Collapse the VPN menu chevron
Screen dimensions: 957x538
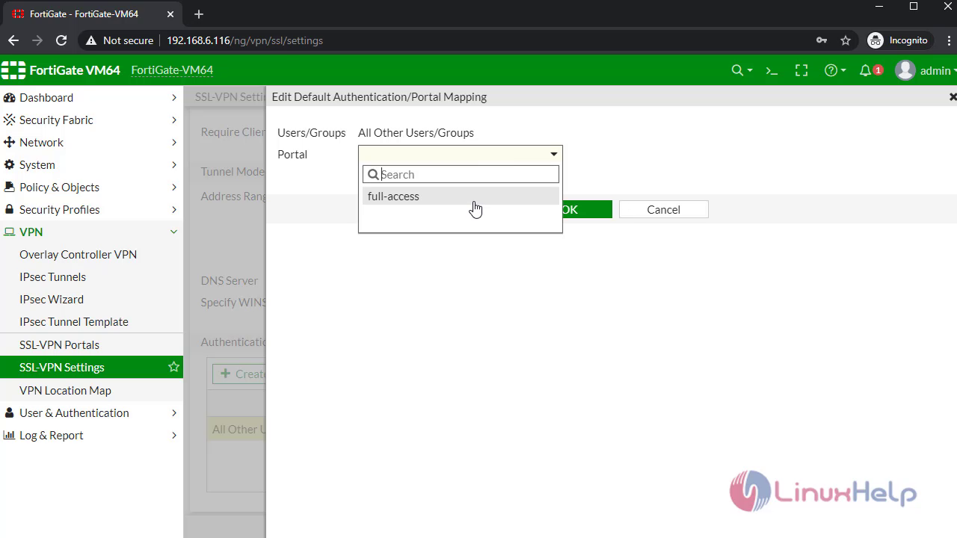173,232
